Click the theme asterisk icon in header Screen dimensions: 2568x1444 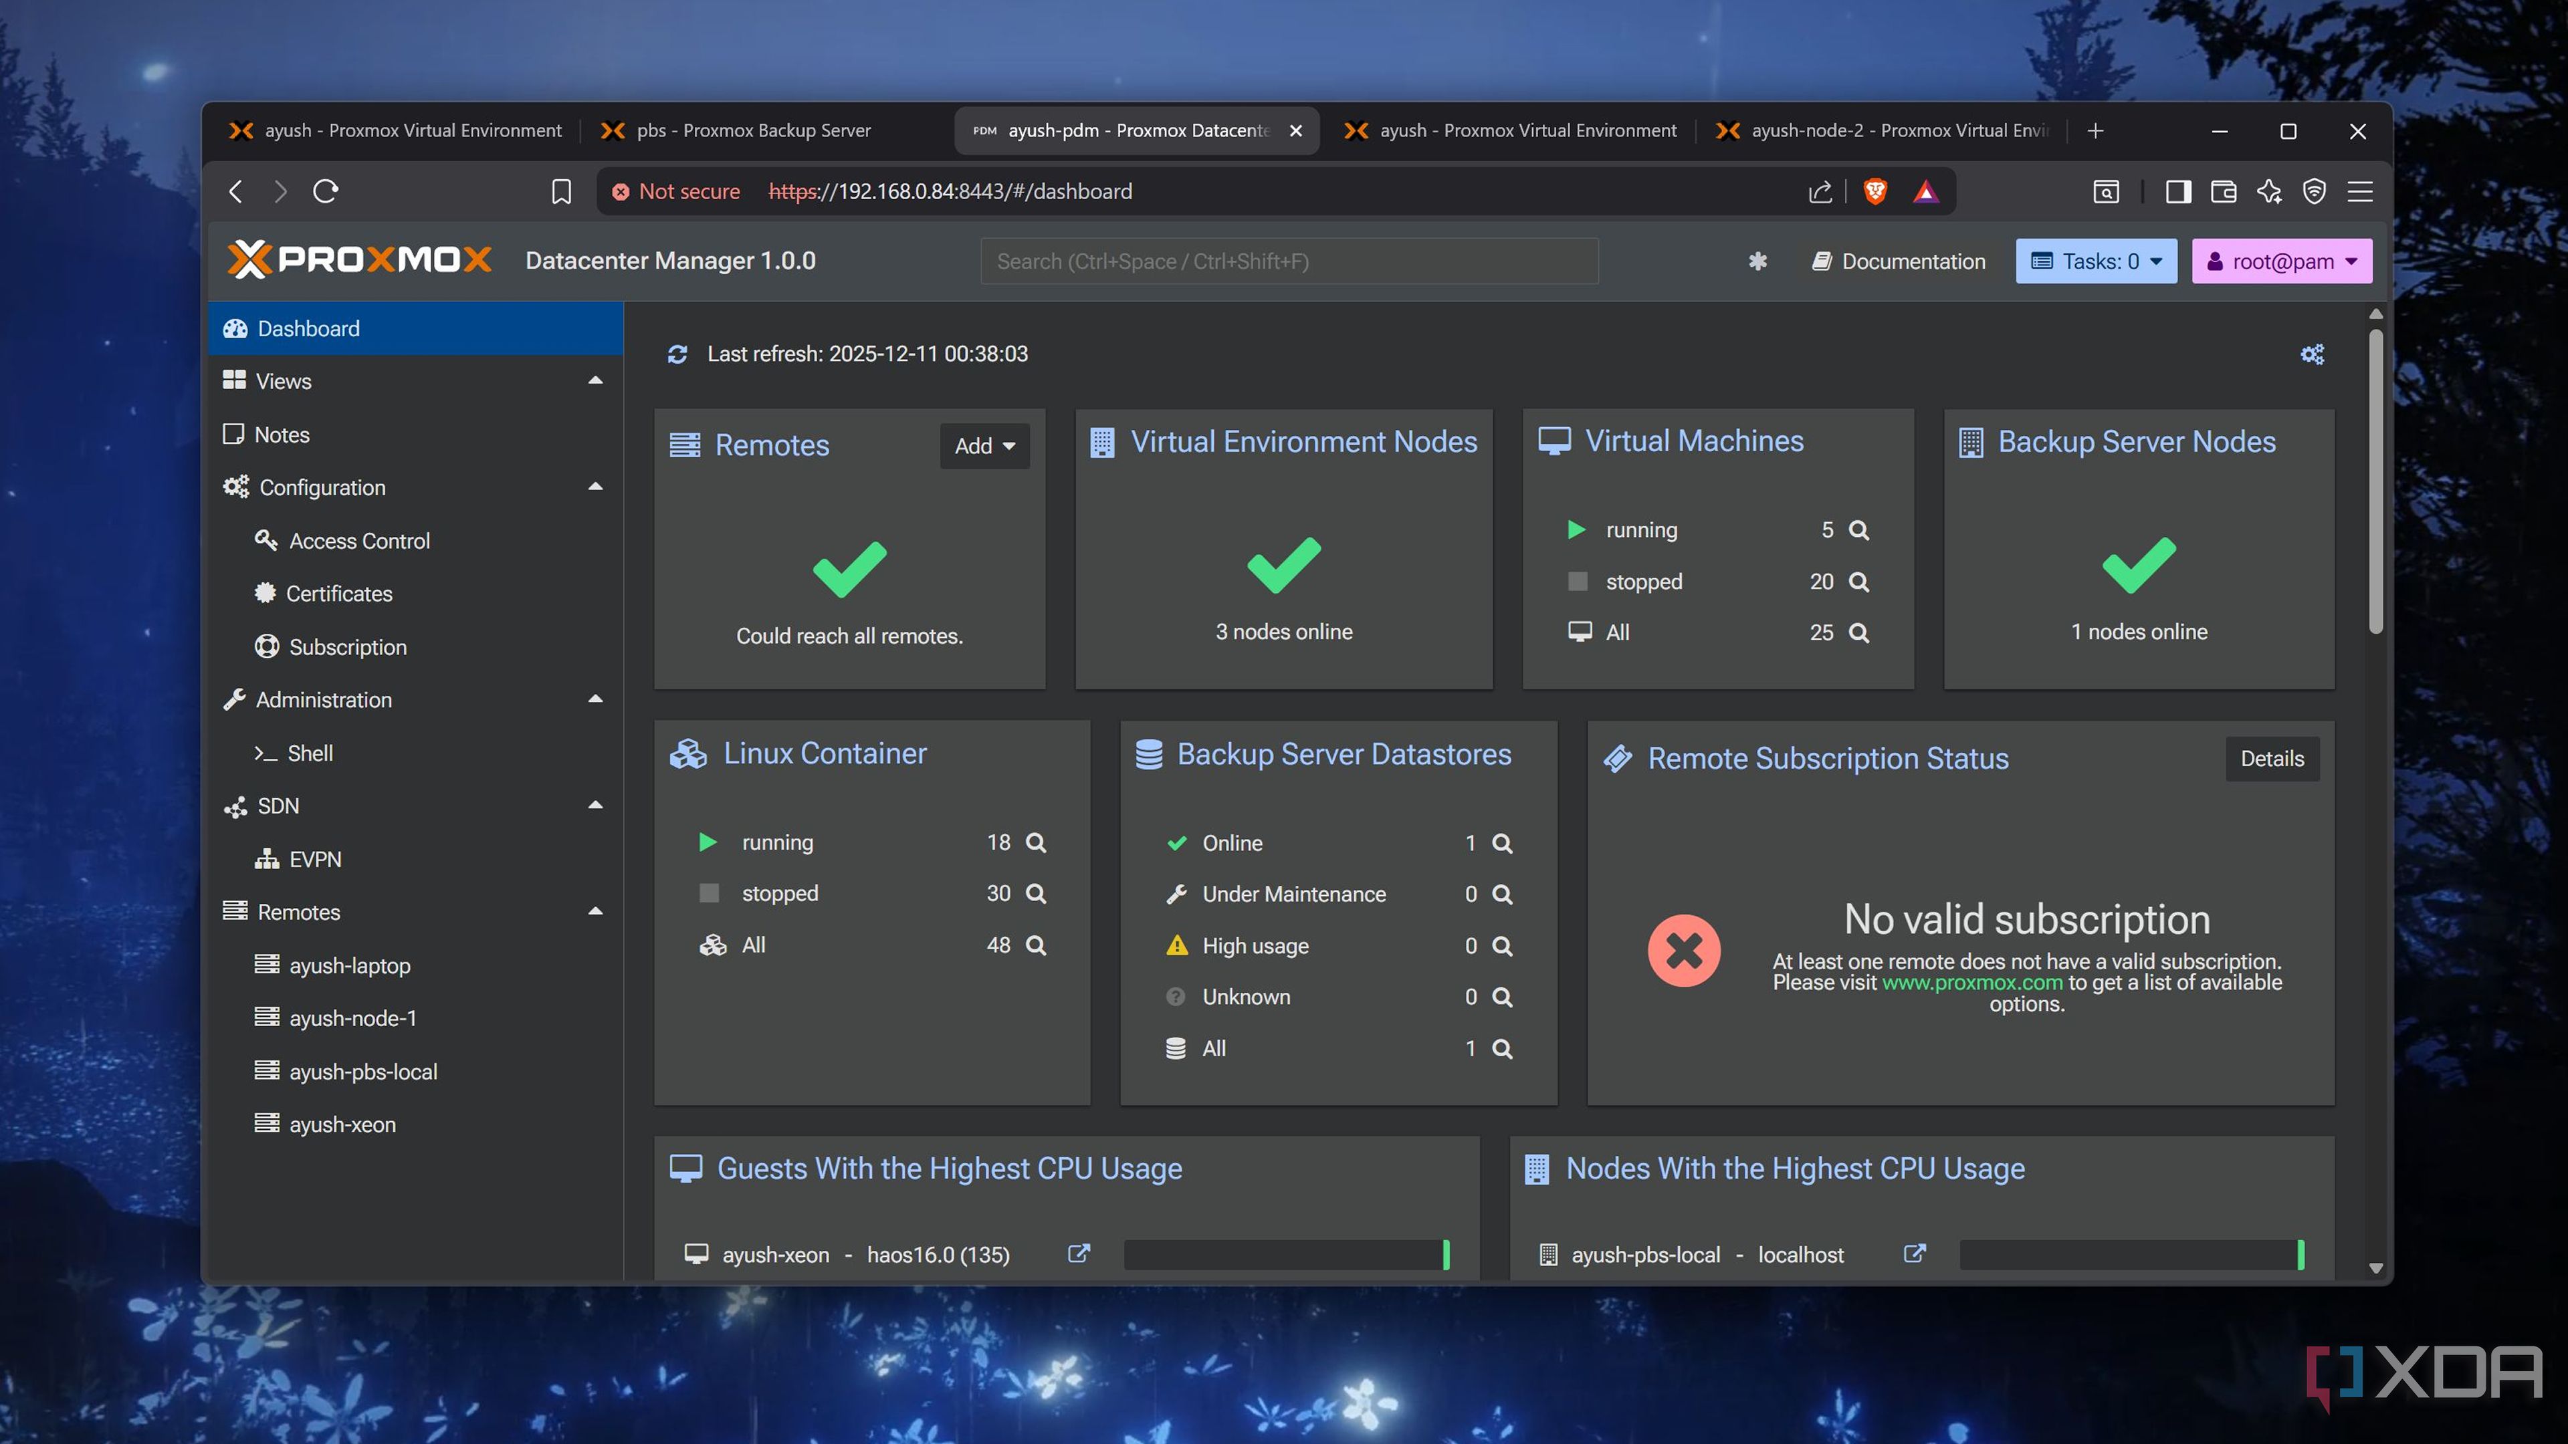(x=1757, y=261)
